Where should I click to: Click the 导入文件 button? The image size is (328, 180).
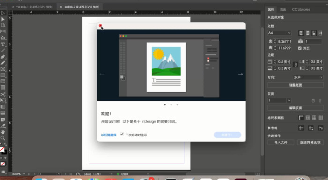click(281, 142)
